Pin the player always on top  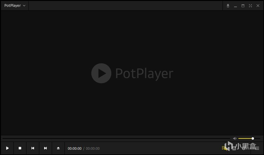(228, 6)
